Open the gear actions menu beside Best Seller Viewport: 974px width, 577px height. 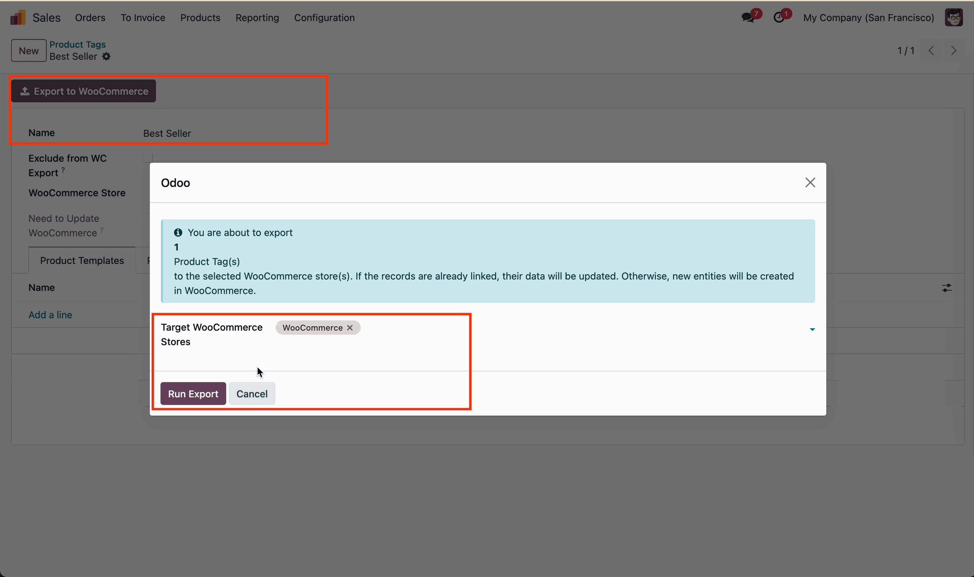(106, 57)
